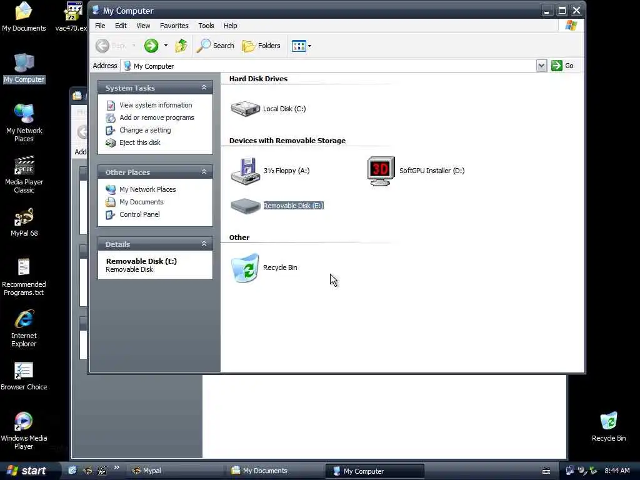Viewport: 640px width, 480px height.
Task: Collapse the System Tasks panel
Action: 204,87
